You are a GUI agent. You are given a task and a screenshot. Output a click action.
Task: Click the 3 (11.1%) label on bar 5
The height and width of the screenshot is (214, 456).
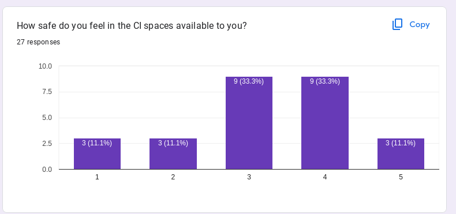click(x=401, y=143)
